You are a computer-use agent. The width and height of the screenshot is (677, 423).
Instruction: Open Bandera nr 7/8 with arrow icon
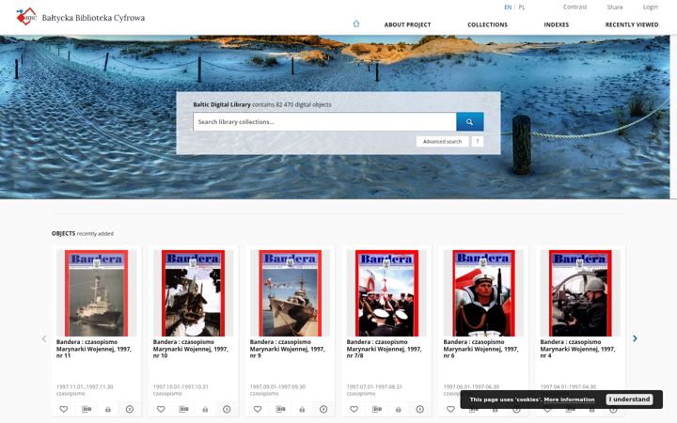419,409
